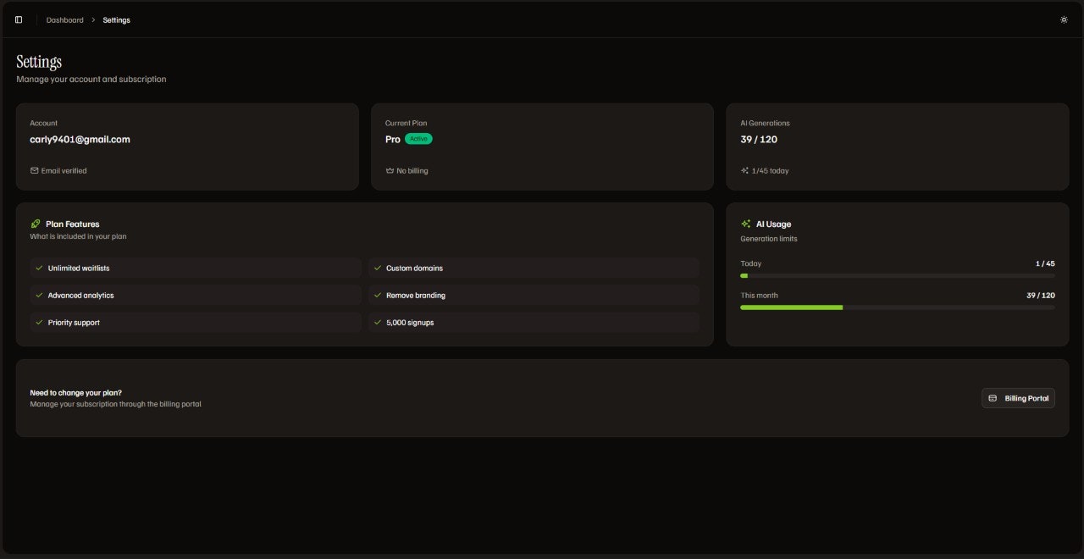The width and height of the screenshot is (1084, 559).
Task: Click the breadcrumb chevron after Dashboard
Action: pyautogui.click(x=91, y=19)
